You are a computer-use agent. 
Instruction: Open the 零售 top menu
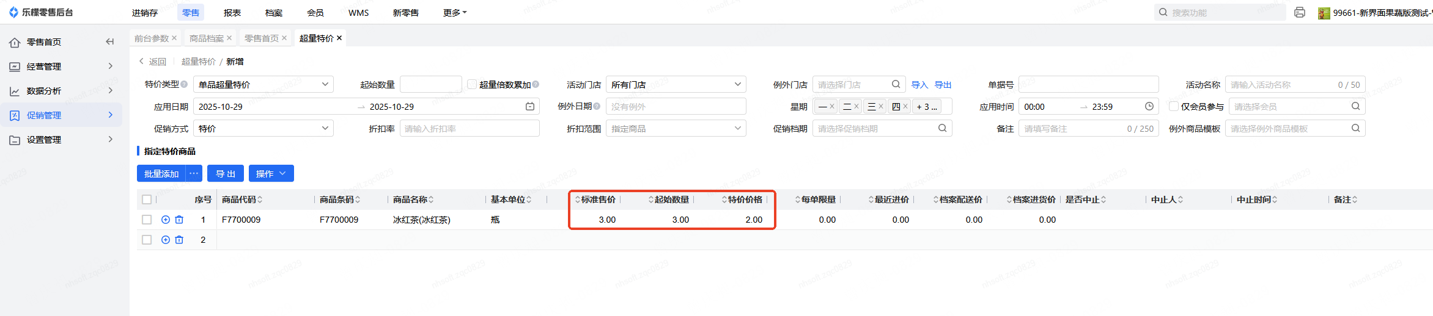[x=191, y=12]
